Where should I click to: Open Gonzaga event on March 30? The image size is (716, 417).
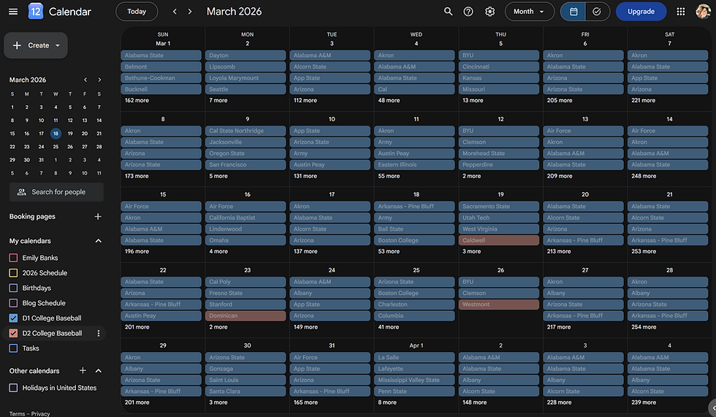tap(245, 369)
